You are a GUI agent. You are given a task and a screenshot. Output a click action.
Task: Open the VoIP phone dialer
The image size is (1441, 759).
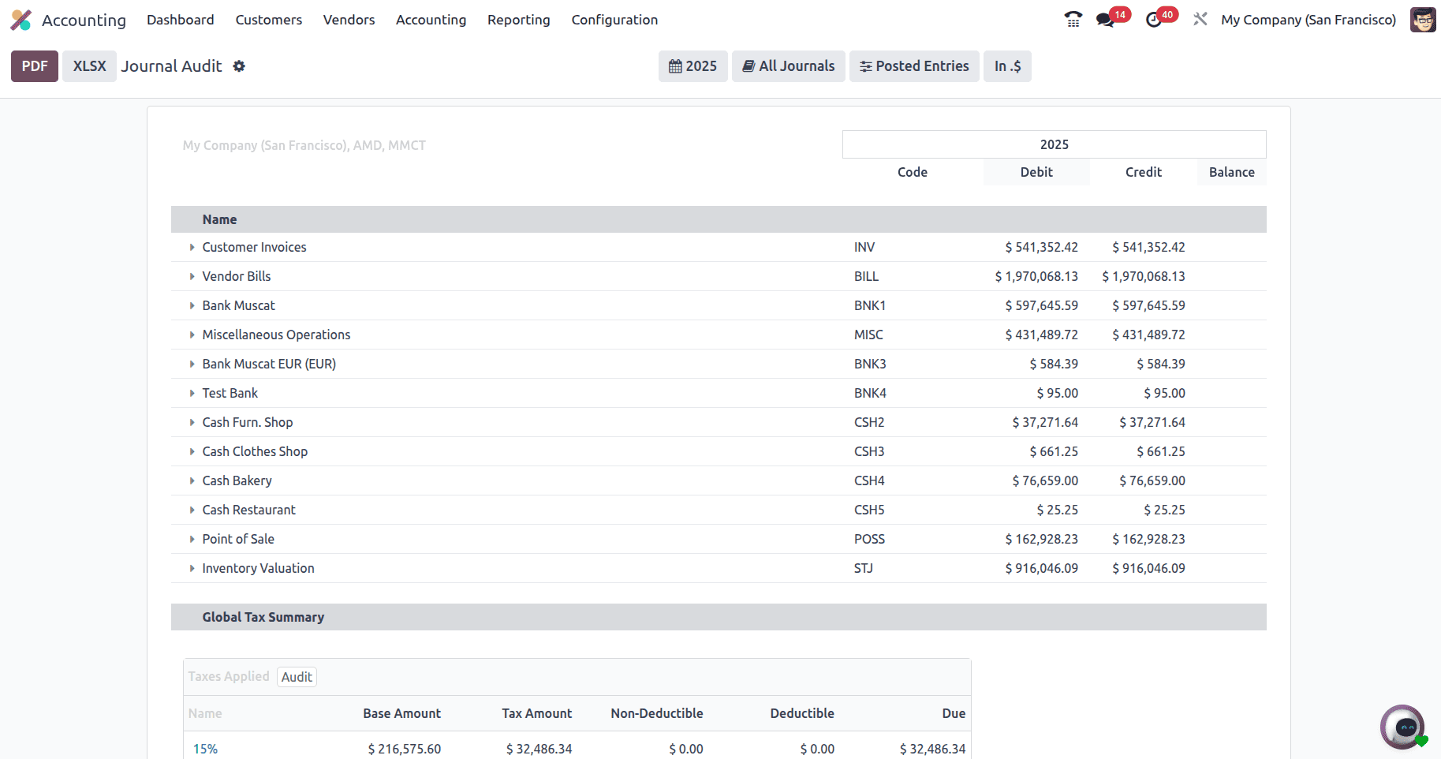1073,19
